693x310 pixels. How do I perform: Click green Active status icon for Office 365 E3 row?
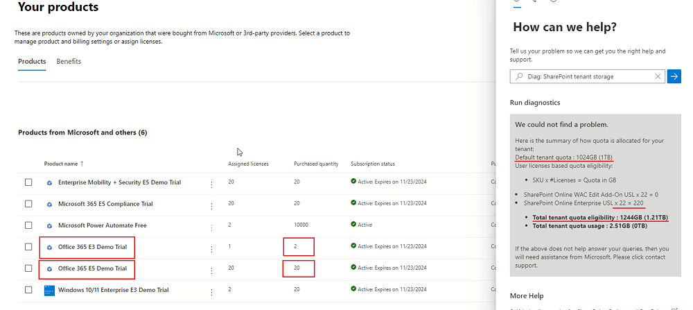tap(353, 246)
